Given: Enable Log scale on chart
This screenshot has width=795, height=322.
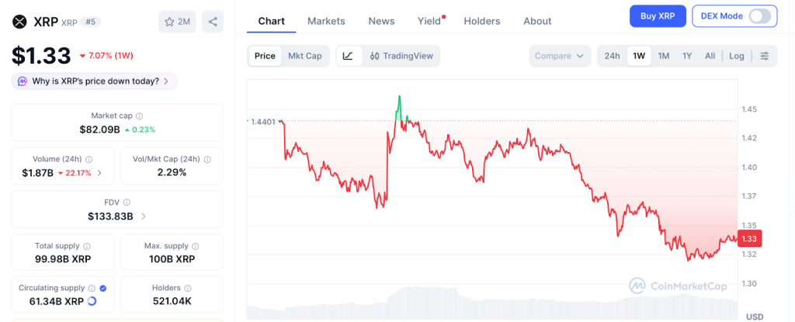Looking at the screenshot, I should pos(736,56).
